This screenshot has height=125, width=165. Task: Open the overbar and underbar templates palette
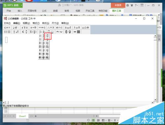pyautogui.click(x=50, y=32)
